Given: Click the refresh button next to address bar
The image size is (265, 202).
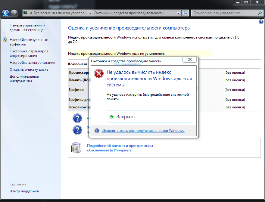Looking at the screenshot, I should 185,13.
